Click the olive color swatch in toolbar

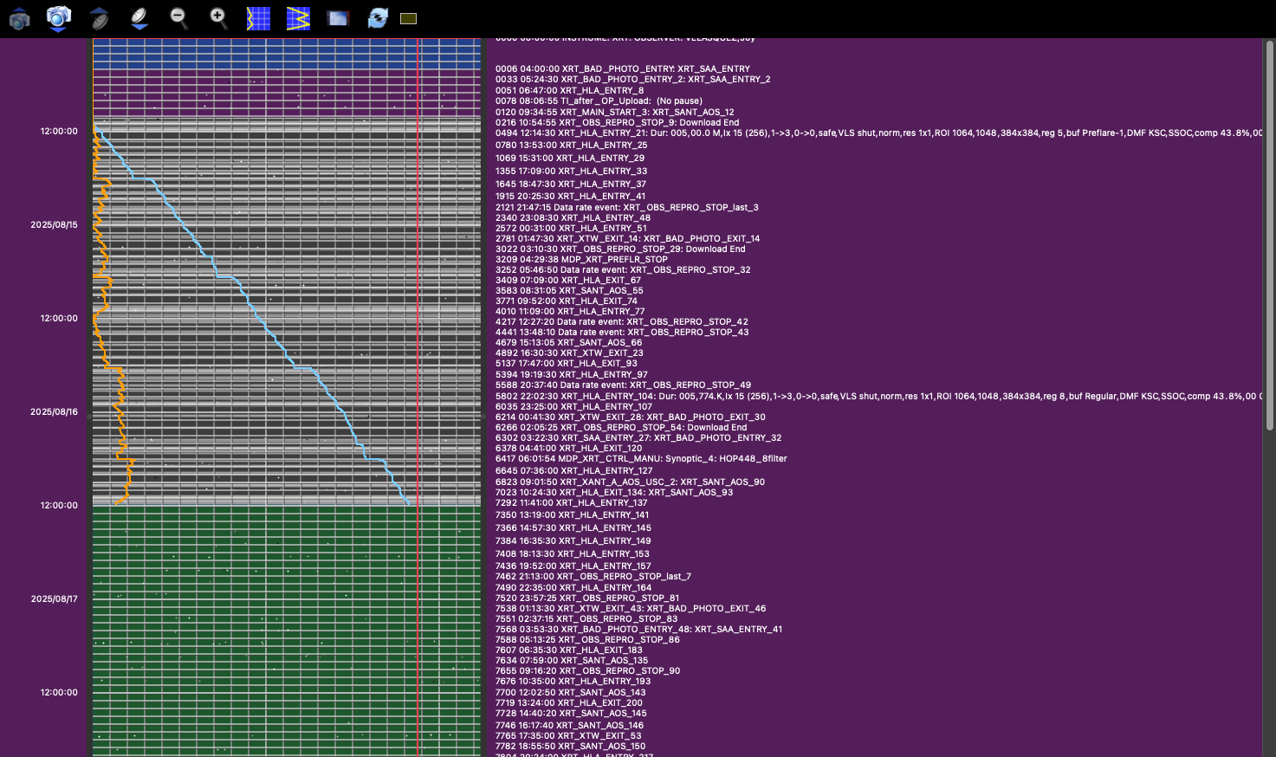click(x=409, y=18)
